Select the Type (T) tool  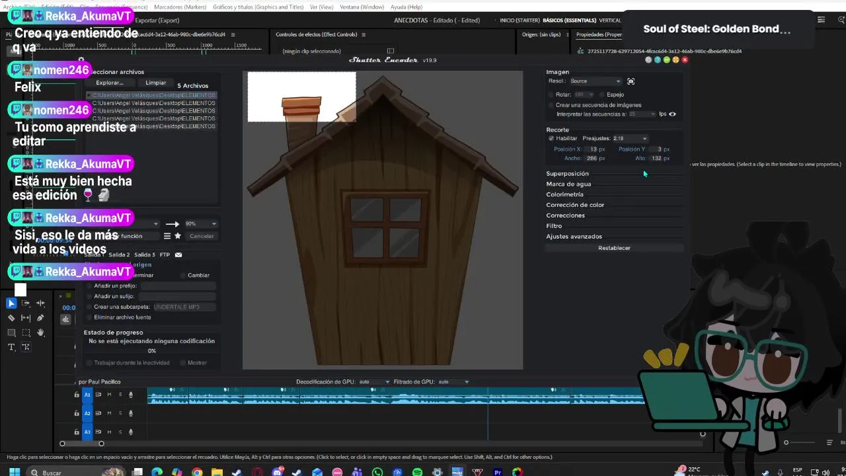[x=11, y=347]
